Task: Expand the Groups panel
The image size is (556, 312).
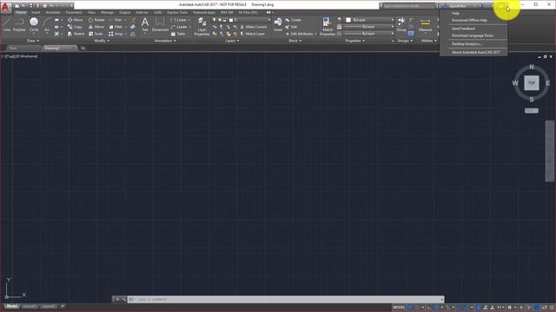Action: coord(405,41)
